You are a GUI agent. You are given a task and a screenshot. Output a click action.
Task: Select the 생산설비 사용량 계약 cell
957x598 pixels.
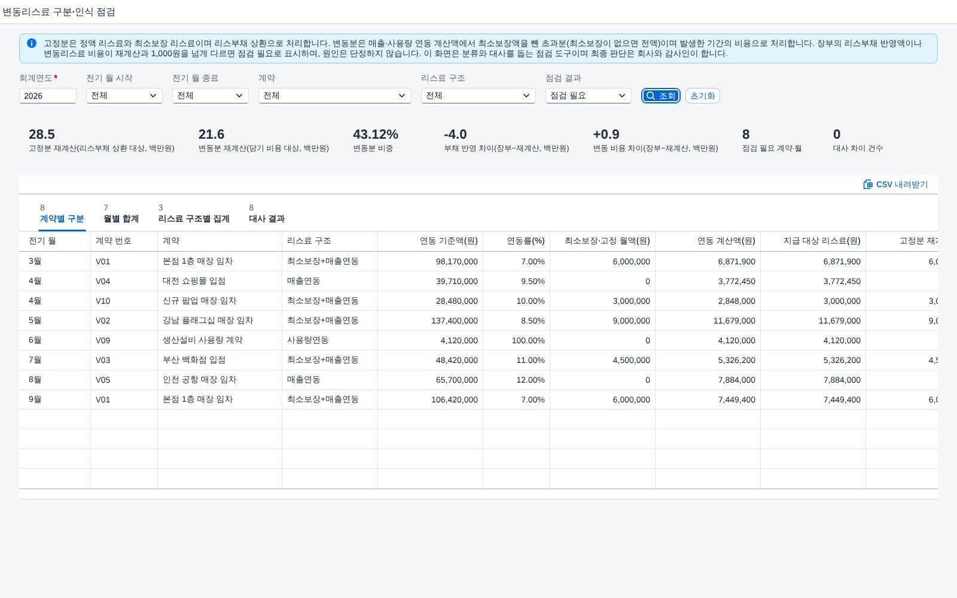220,340
